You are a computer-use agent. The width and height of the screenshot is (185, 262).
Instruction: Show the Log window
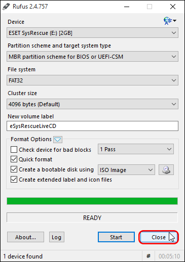coord(57,237)
